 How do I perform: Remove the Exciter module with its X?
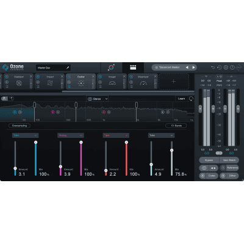tap(93, 76)
